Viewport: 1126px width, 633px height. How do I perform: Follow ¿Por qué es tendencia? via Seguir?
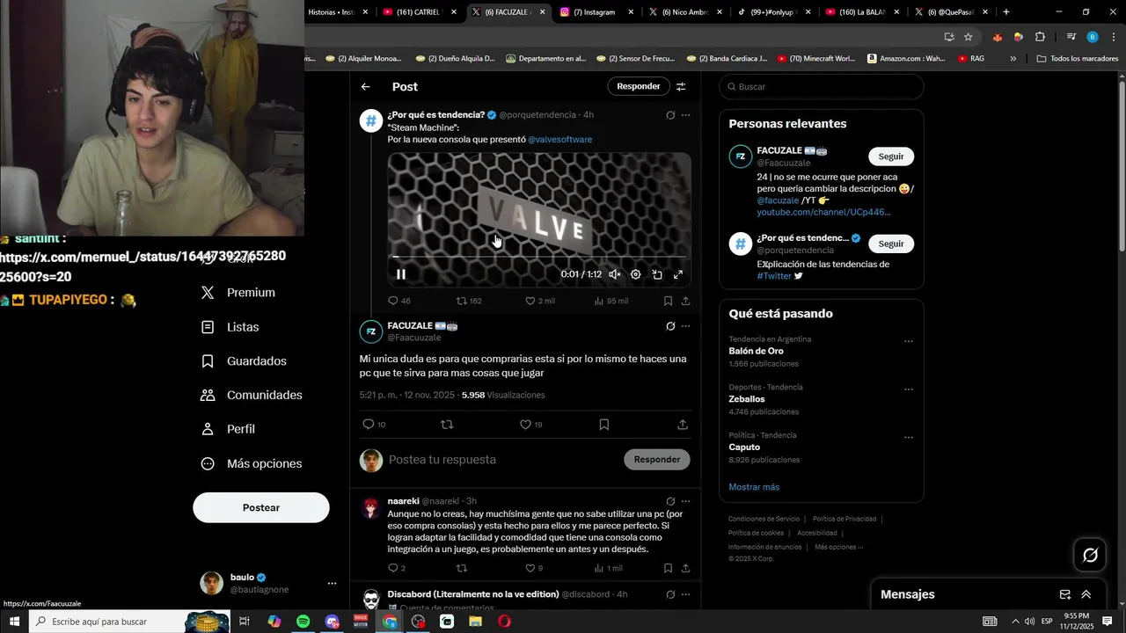click(x=891, y=244)
